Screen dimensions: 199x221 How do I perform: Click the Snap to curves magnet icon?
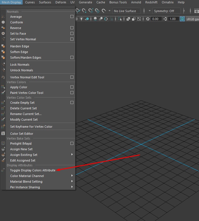78,11
